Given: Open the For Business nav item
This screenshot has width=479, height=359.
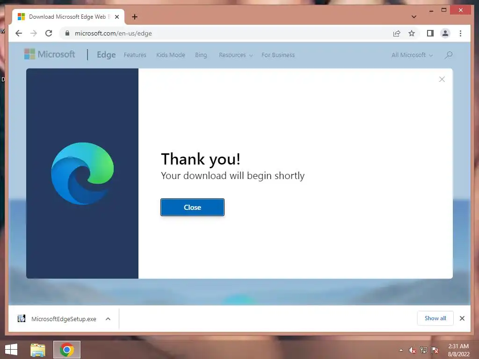Looking at the screenshot, I should tap(278, 55).
